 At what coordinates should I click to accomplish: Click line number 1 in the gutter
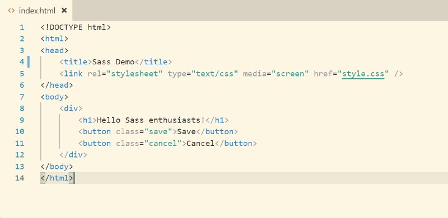click(22, 28)
